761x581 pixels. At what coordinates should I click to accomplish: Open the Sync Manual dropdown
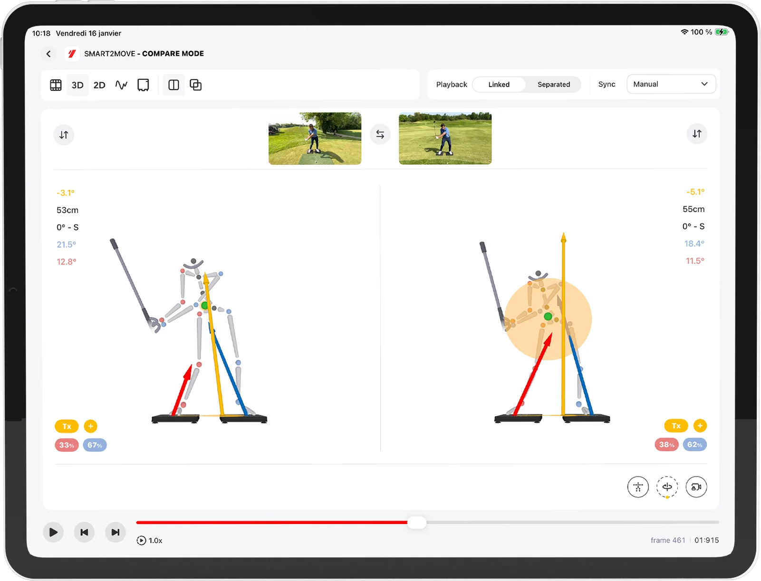[671, 84]
